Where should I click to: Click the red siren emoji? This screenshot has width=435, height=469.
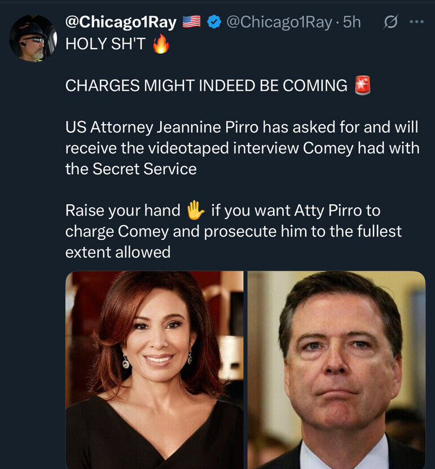coord(362,86)
